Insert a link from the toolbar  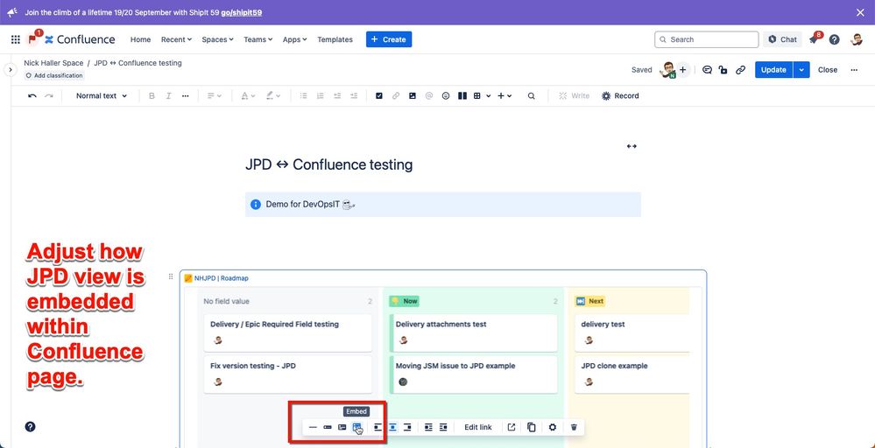(396, 96)
